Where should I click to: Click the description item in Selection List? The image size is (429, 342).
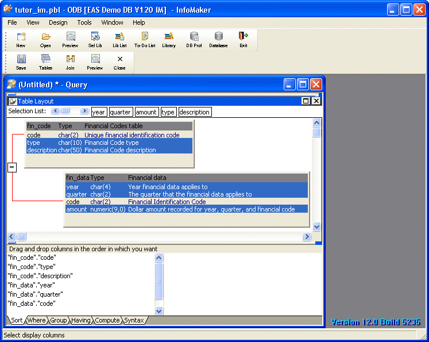195,112
